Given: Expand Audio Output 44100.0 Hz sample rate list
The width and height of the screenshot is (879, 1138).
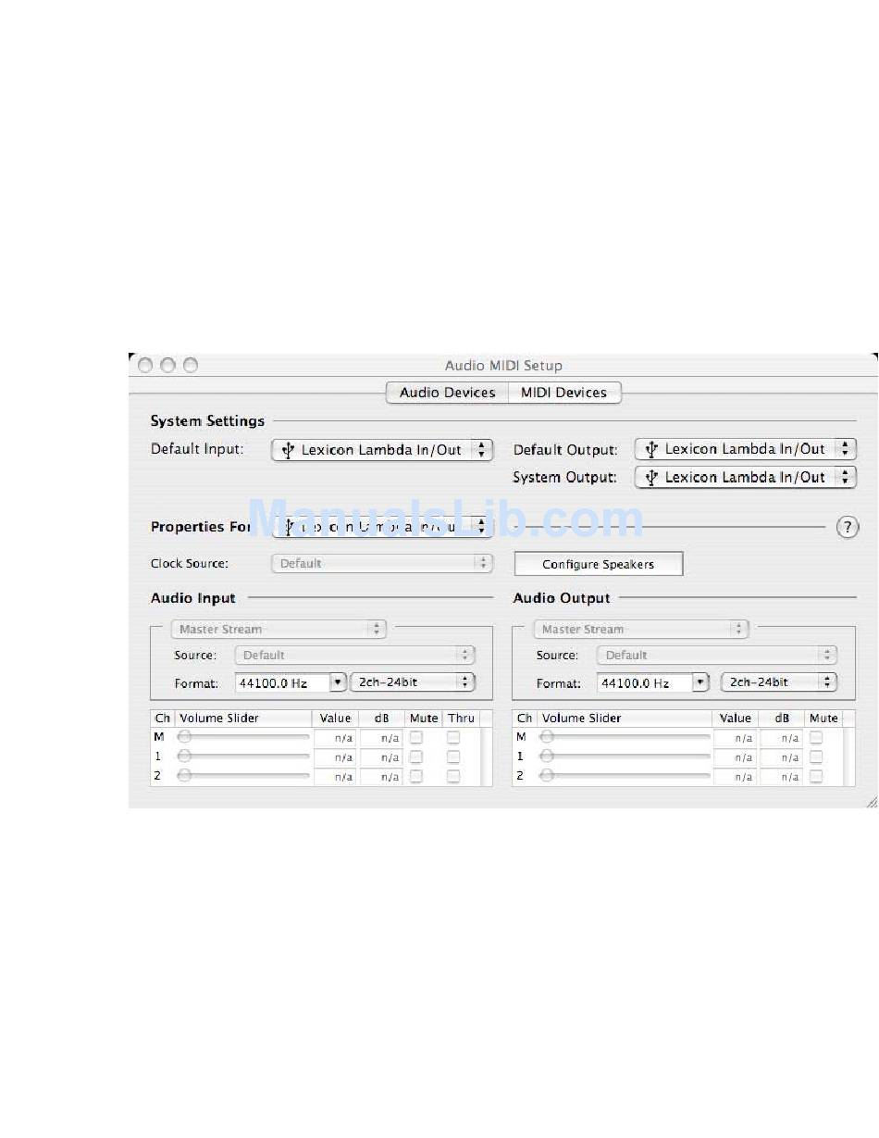Looking at the screenshot, I should [x=700, y=682].
